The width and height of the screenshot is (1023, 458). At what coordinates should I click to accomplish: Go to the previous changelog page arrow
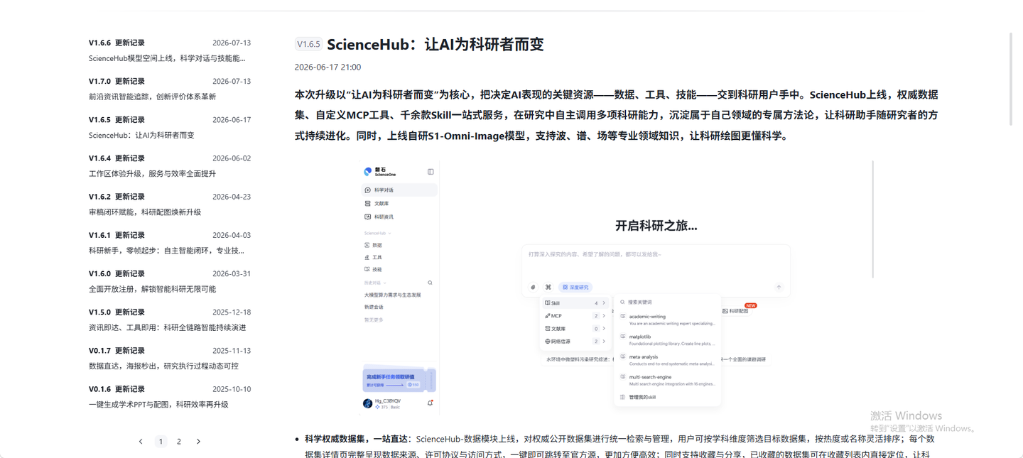[141, 442]
